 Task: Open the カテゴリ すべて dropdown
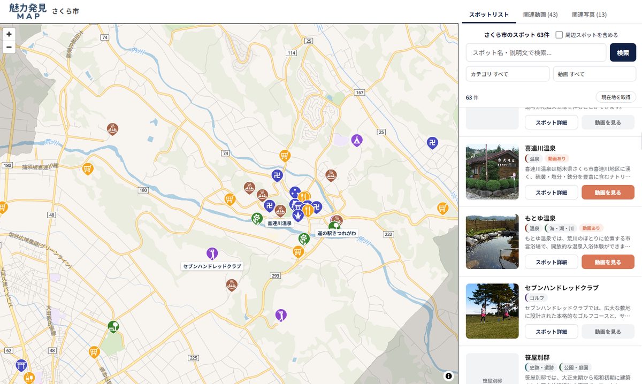click(x=508, y=74)
